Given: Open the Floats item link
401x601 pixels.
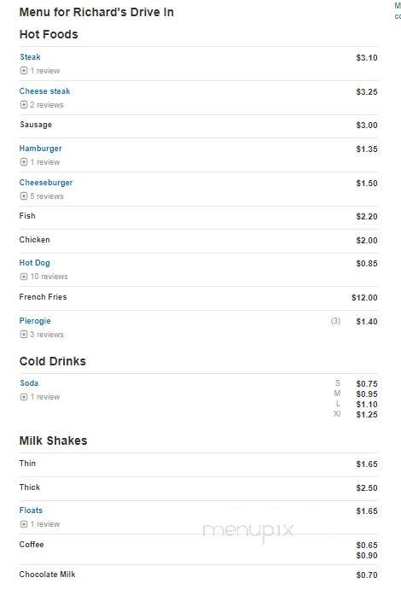Looking at the screenshot, I should (31, 511).
